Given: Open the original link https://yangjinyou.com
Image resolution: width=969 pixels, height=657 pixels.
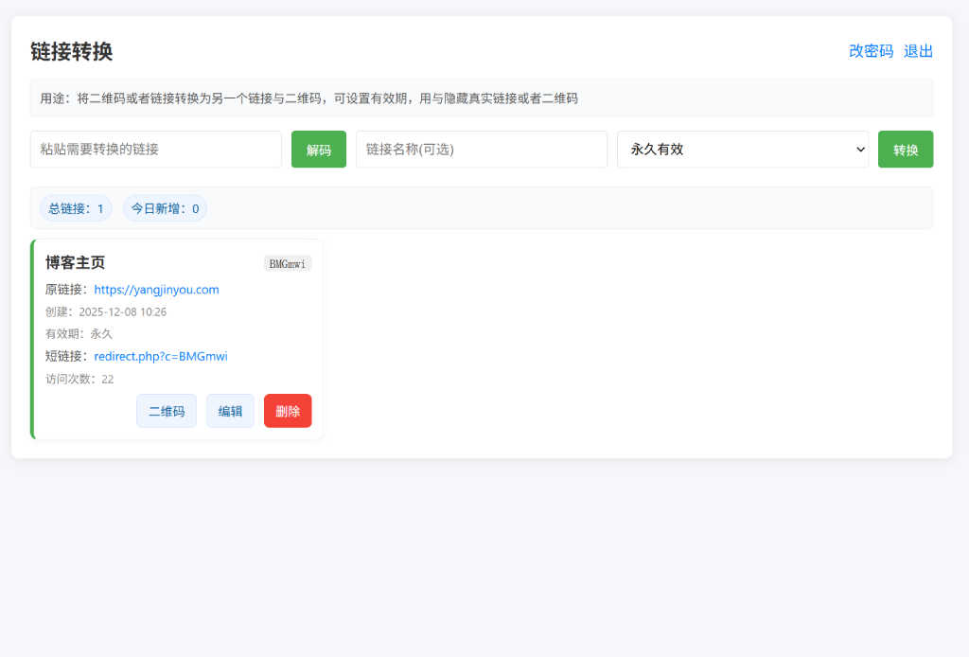Looking at the screenshot, I should [x=156, y=290].
